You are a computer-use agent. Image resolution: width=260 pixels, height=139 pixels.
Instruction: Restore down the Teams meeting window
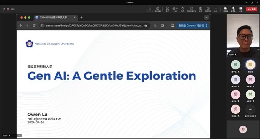coord(252,2)
